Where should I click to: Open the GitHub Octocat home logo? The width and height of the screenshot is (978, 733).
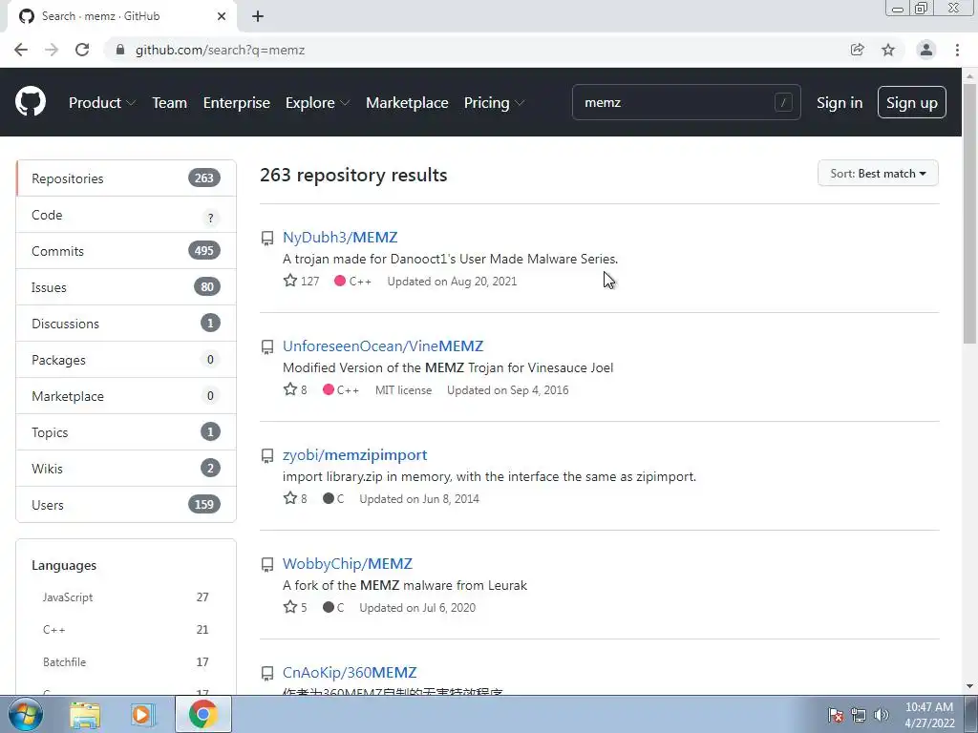click(31, 102)
